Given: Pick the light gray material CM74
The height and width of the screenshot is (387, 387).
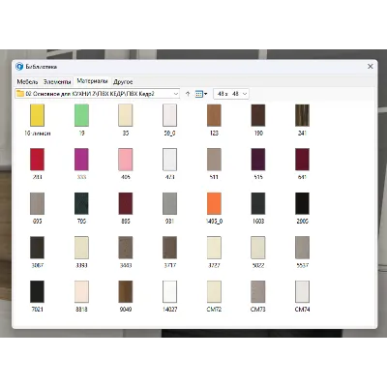Looking at the screenshot, I should point(302,291).
